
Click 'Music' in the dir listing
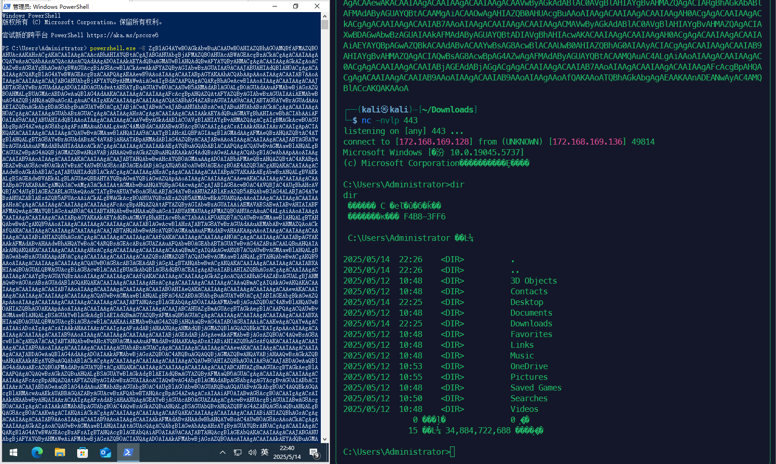click(522, 356)
